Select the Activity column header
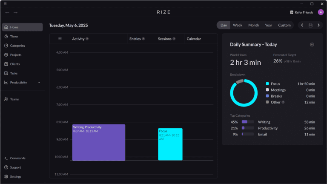Viewport: 327px width, 184px height. click(78, 39)
